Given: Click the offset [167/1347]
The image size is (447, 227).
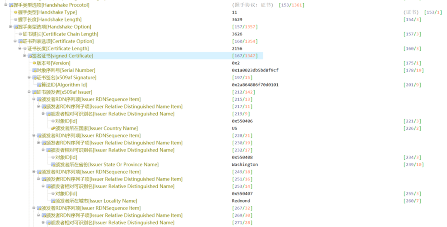Looking at the screenshot, I should click(245, 56).
